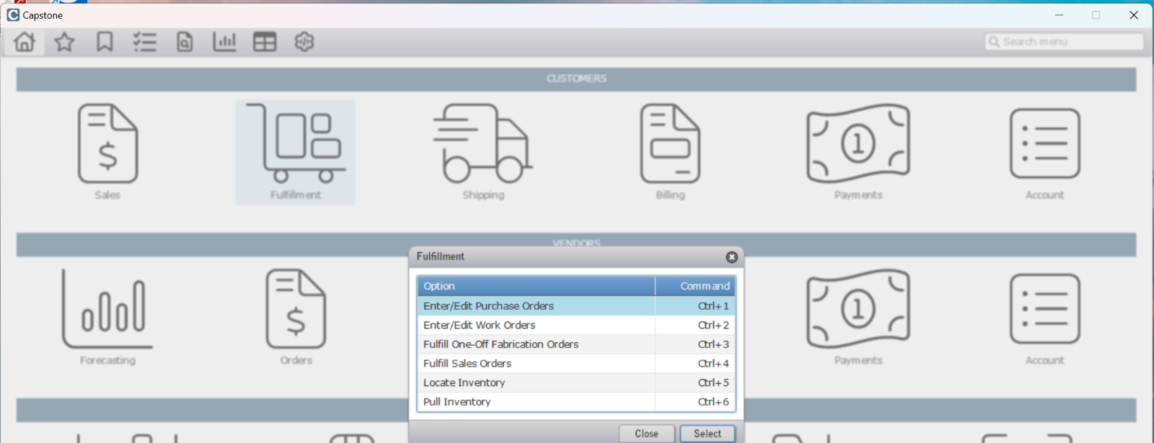Go to the Home toolbar icon

coord(25,42)
